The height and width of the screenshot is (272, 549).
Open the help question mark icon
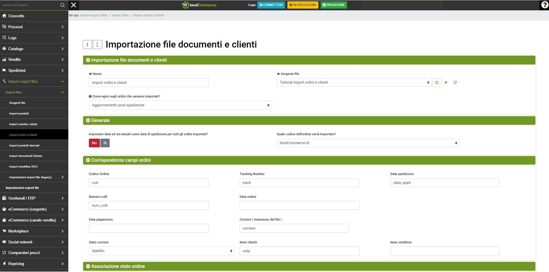(544, 5)
